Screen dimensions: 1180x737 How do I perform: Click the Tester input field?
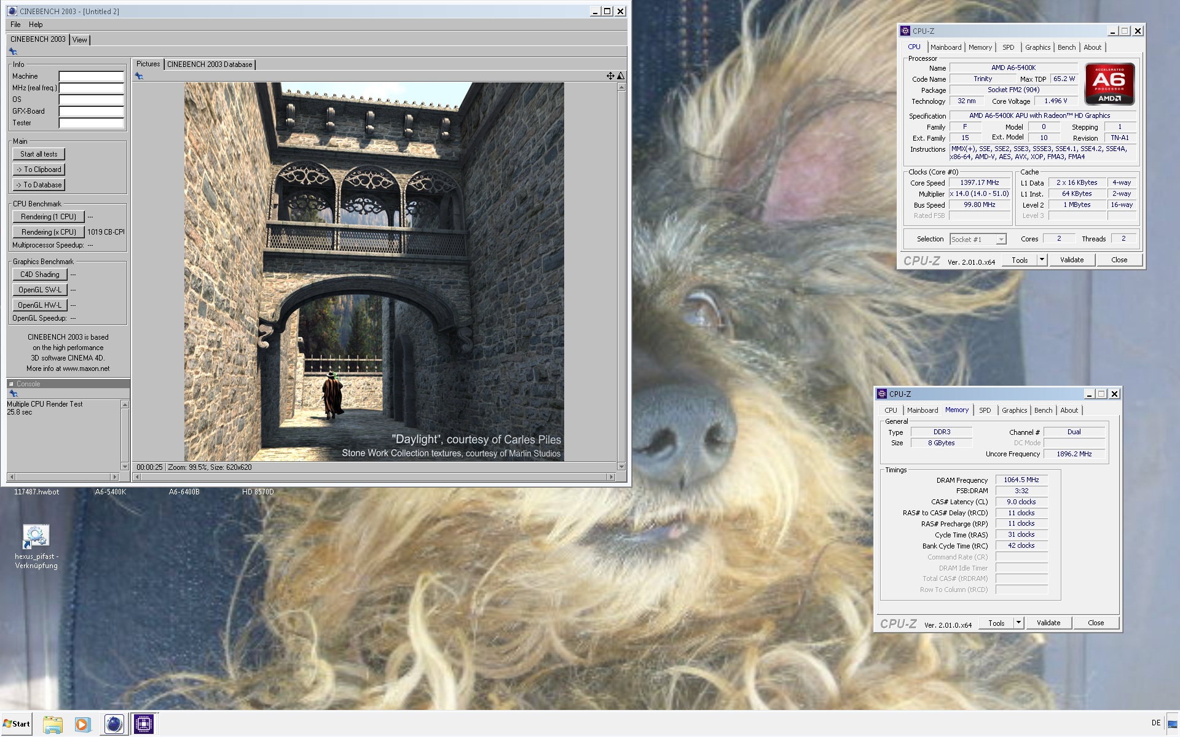(x=91, y=123)
